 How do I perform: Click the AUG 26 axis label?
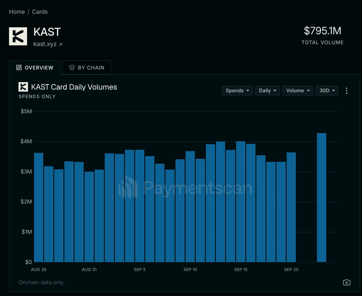click(x=39, y=270)
